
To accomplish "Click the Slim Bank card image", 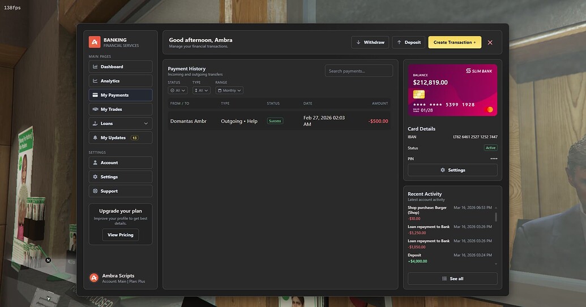I will 452,90.
